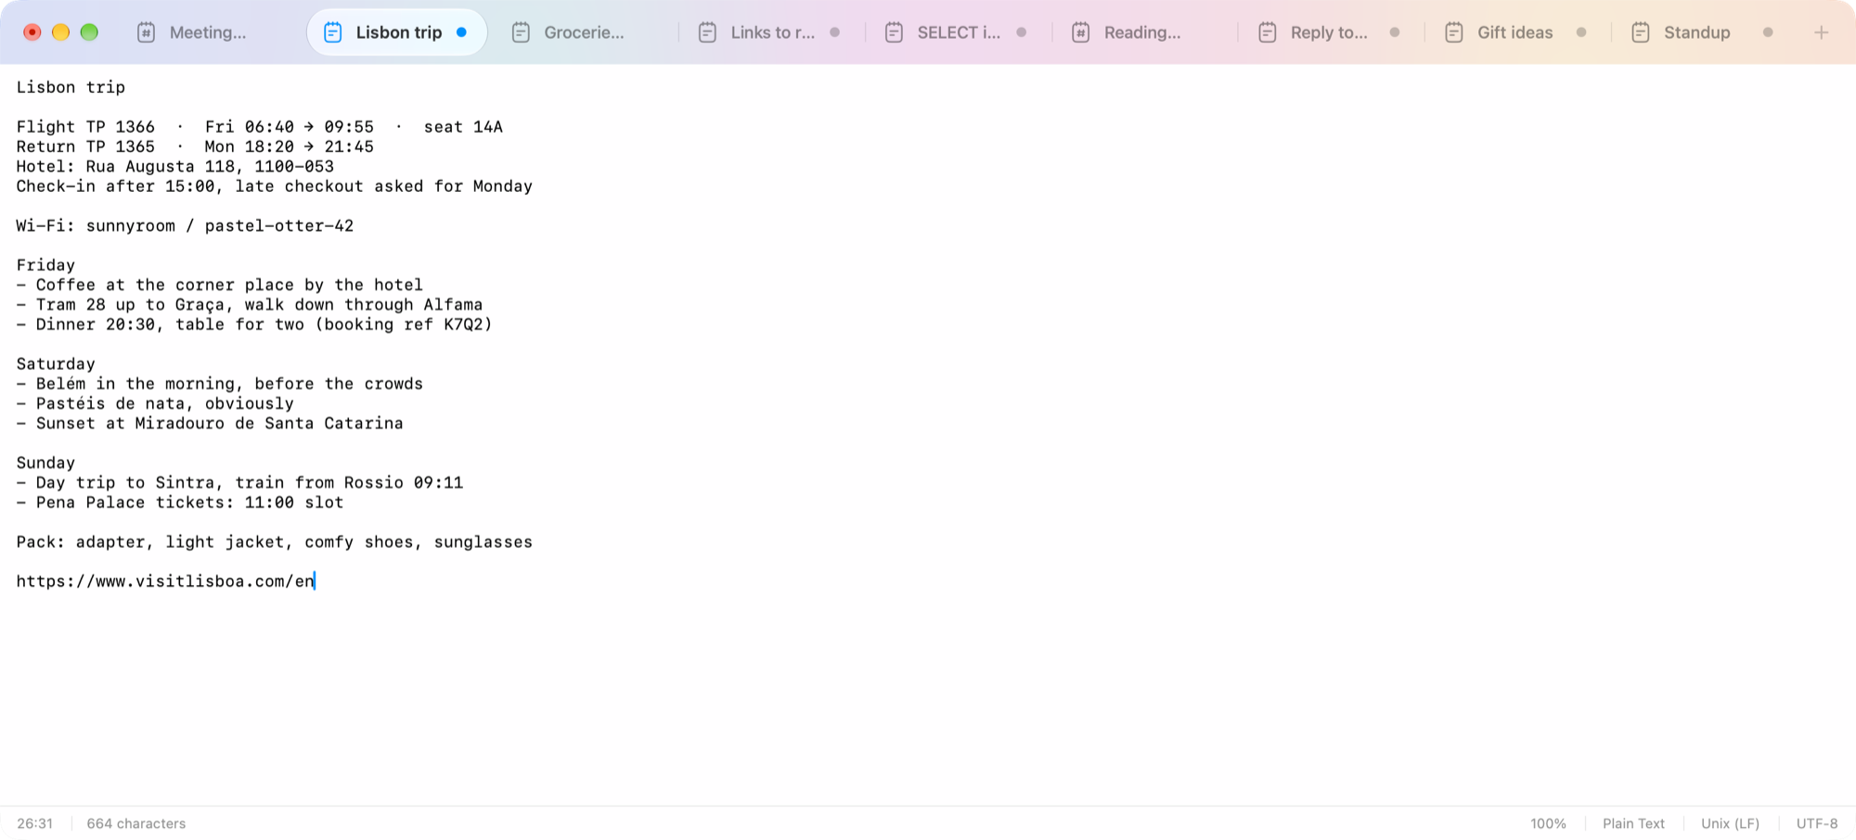Screen dimensions: 1856x840
Task: Click the seat 14A text
Action: tap(463, 127)
